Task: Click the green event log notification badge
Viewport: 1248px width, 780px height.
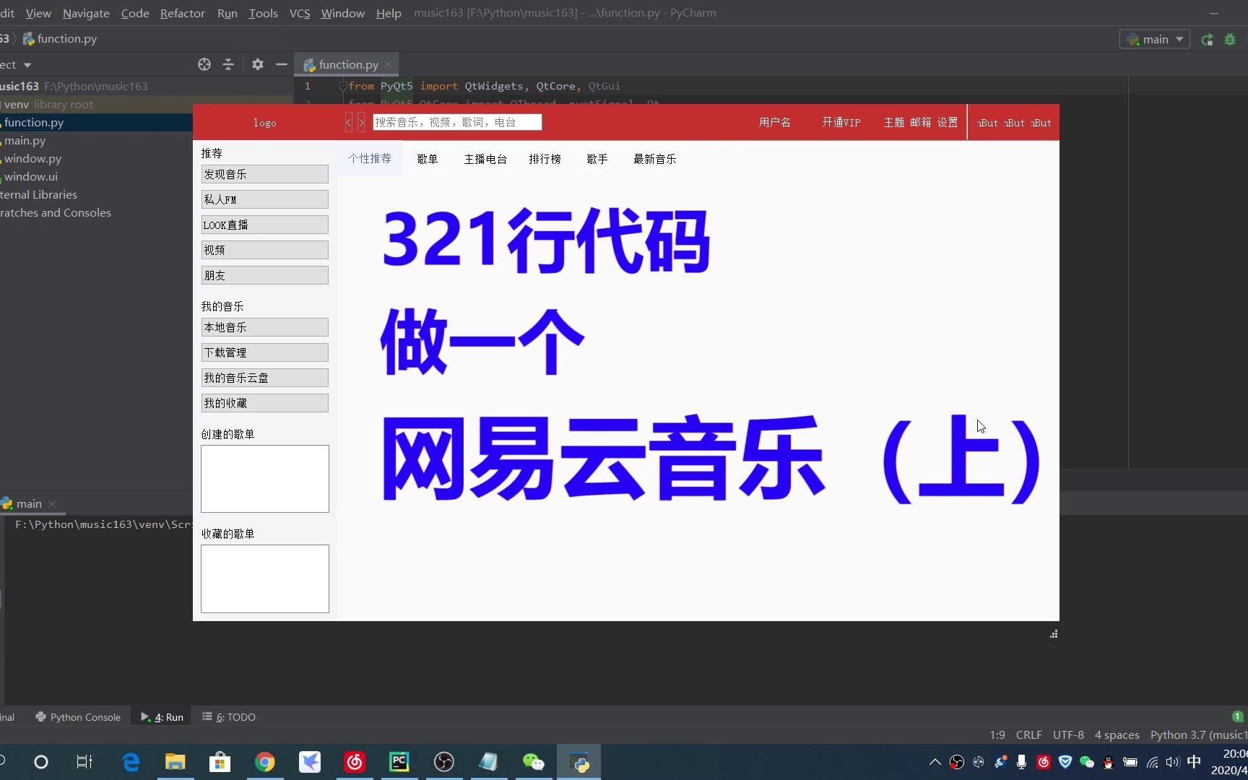Action: tap(1237, 717)
